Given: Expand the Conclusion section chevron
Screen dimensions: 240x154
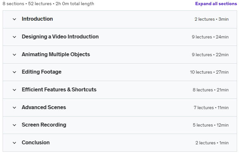Looking at the screenshot, I should [14, 143].
